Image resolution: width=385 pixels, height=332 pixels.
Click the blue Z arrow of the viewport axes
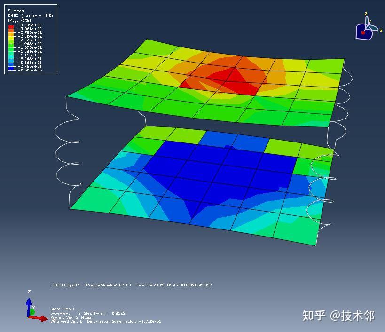(29, 302)
